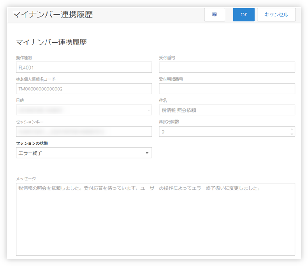Click inside the メッセージ text area
The width and height of the screenshot is (308, 266).
point(155,219)
